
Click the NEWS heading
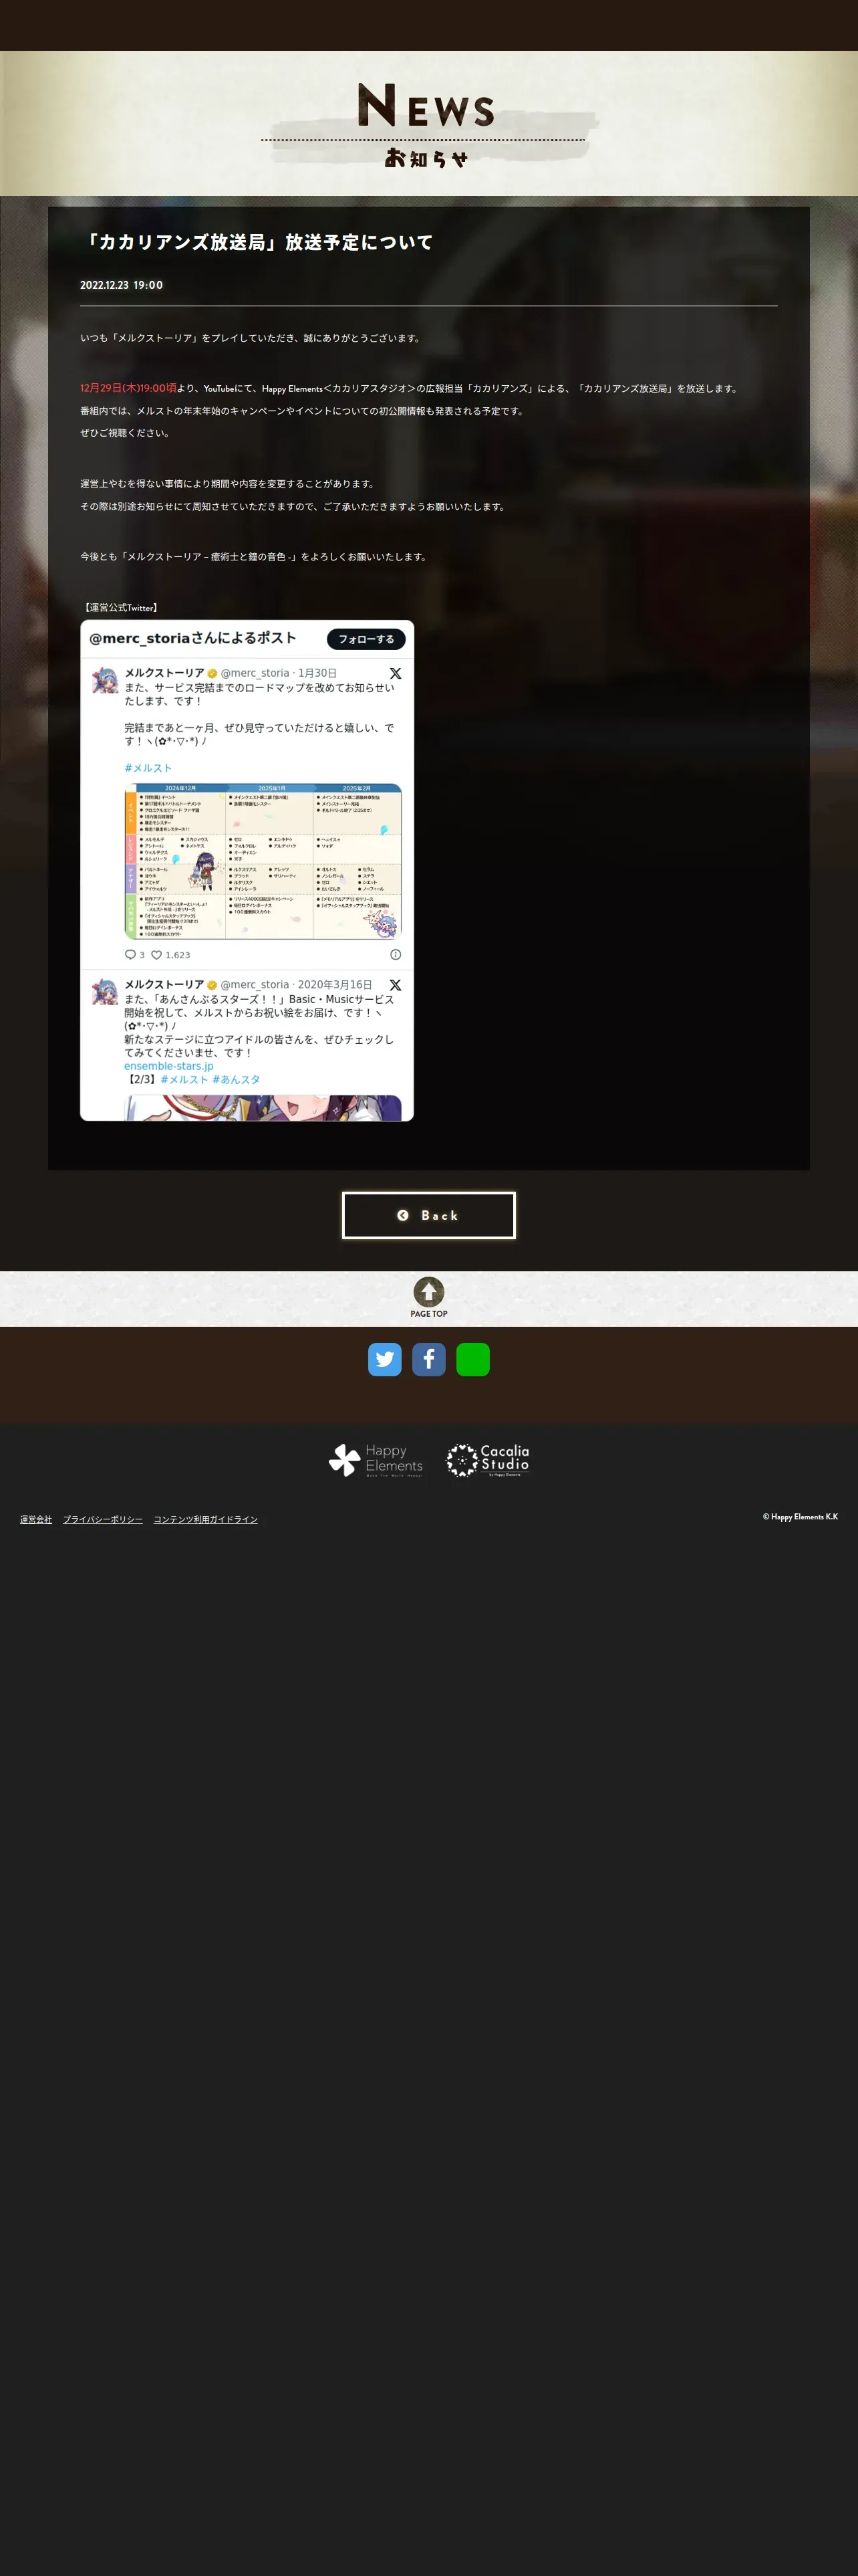tap(426, 105)
